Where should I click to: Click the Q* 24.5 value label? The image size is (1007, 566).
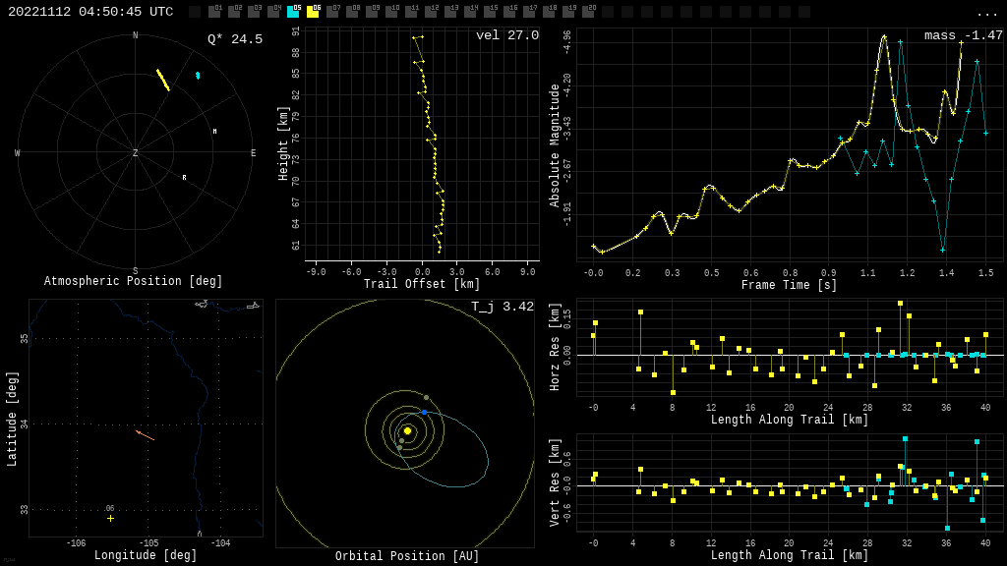tap(235, 39)
